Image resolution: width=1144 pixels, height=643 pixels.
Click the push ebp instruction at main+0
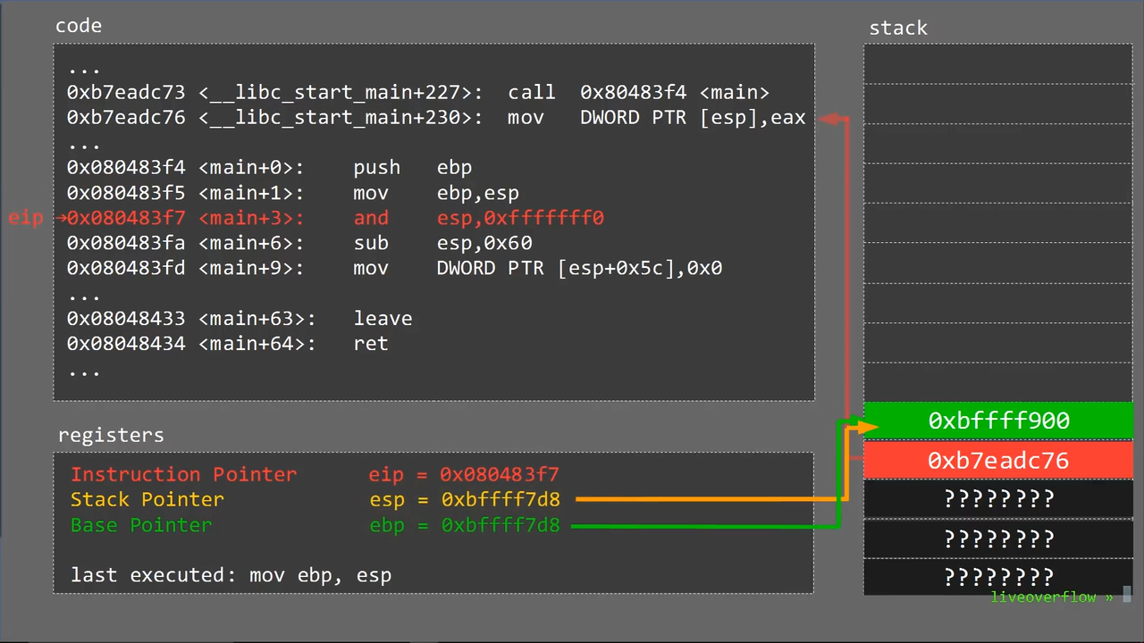pyautogui.click(x=269, y=168)
